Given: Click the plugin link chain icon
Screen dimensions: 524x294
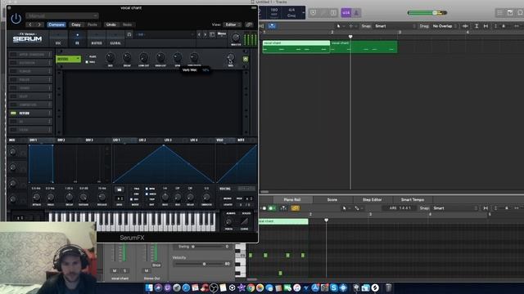Looking at the screenshot, I should click(249, 24).
